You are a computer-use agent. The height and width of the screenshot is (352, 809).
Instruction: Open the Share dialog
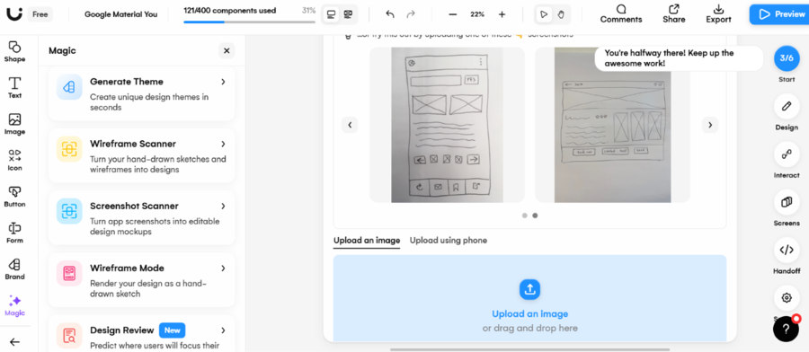(x=674, y=14)
